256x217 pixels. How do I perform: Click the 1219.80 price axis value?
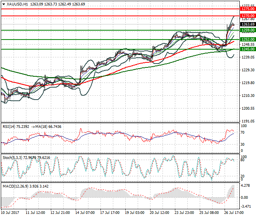pos(248,83)
